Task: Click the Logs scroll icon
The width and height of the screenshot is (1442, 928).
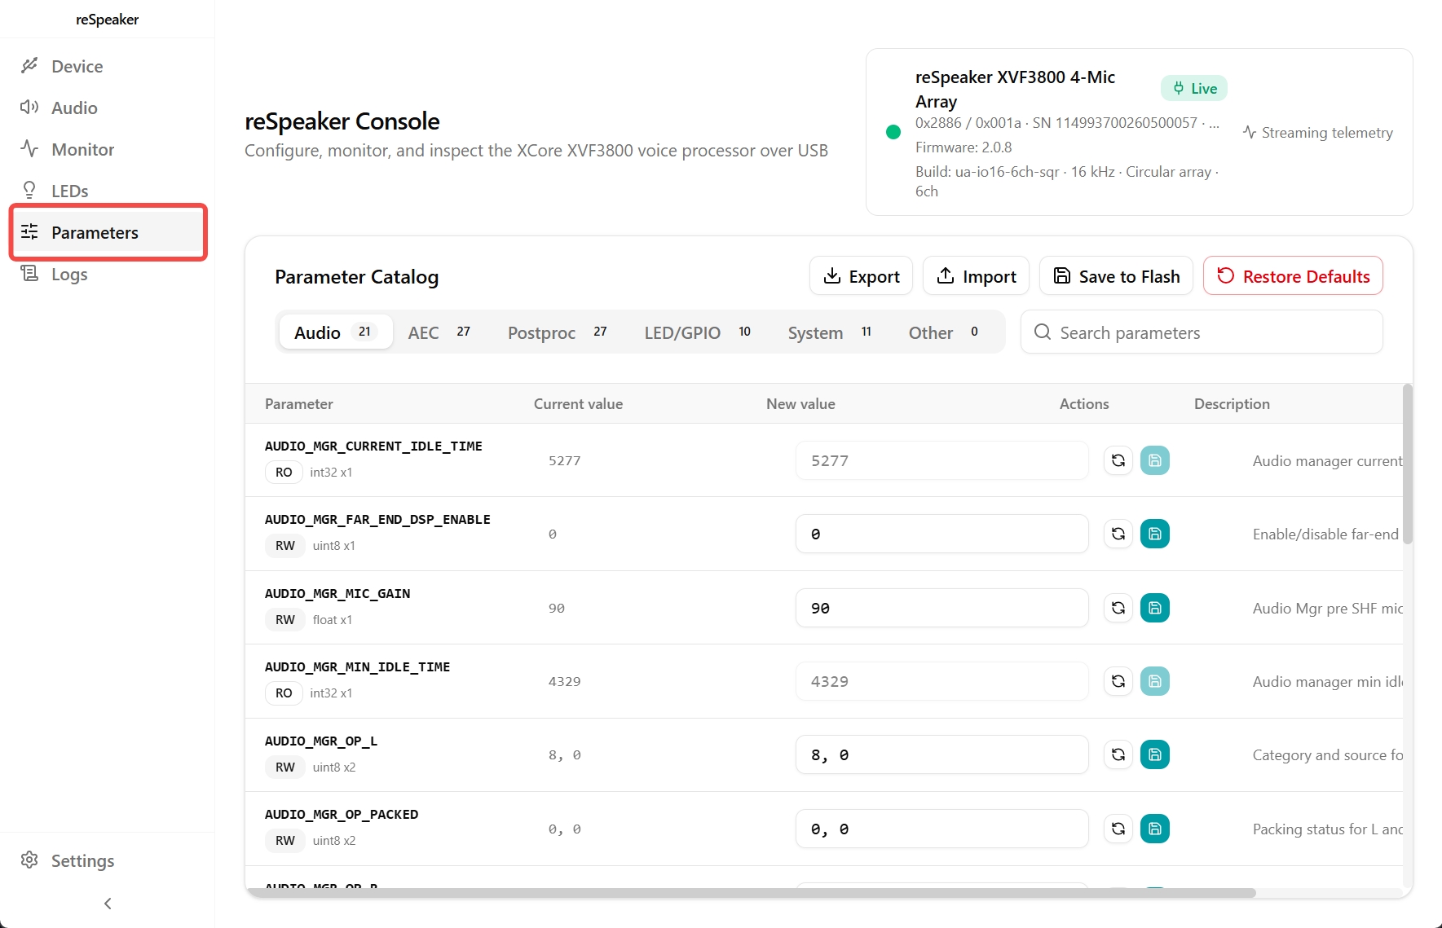Action: click(x=29, y=273)
